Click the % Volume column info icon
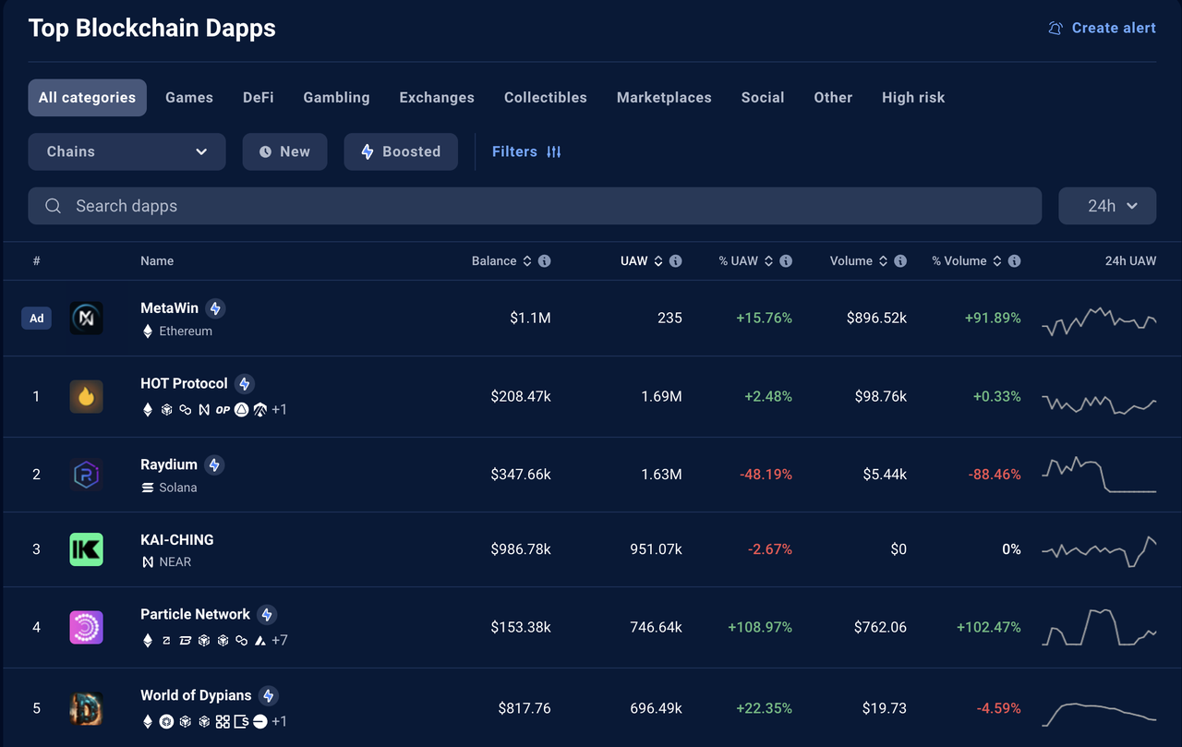 point(1015,261)
